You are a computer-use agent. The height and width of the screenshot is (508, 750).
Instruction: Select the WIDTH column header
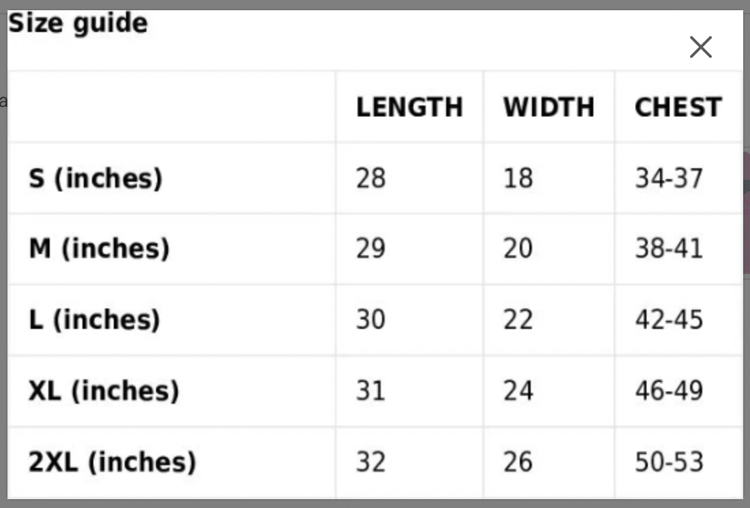pyautogui.click(x=549, y=108)
